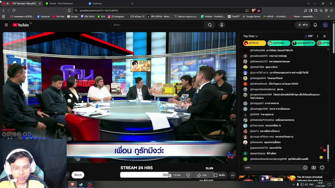Open the Kick bookmark
The width and height of the screenshot is (335, 188).
[101, 16]
